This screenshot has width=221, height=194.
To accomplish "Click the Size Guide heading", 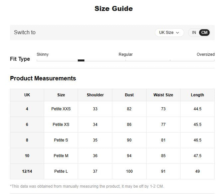I will [x=114, y=9].
